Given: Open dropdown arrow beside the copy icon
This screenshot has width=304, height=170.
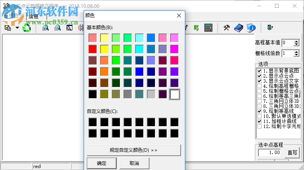Looking at the screenshot, I should pyautogui.click(x=17, y=28).
